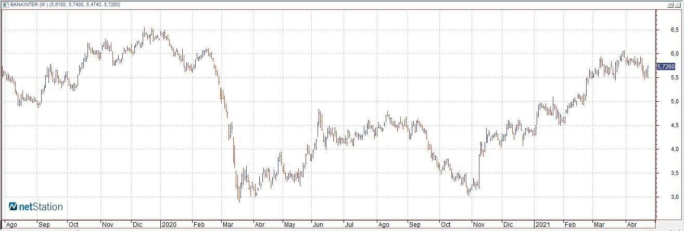Click the 6,0 price axis label
684x231 pixels.
[x=675, y=53]
